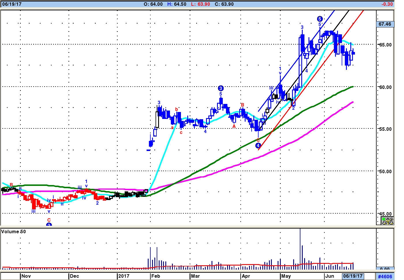404x280 pixels.
Task: Select highlighted 06/19/17 date on time axis
Action: 353,276
